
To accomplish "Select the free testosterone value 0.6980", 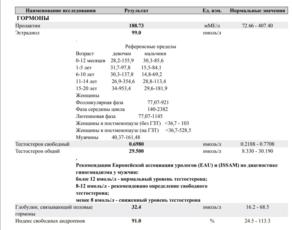I will pos(136,144).
